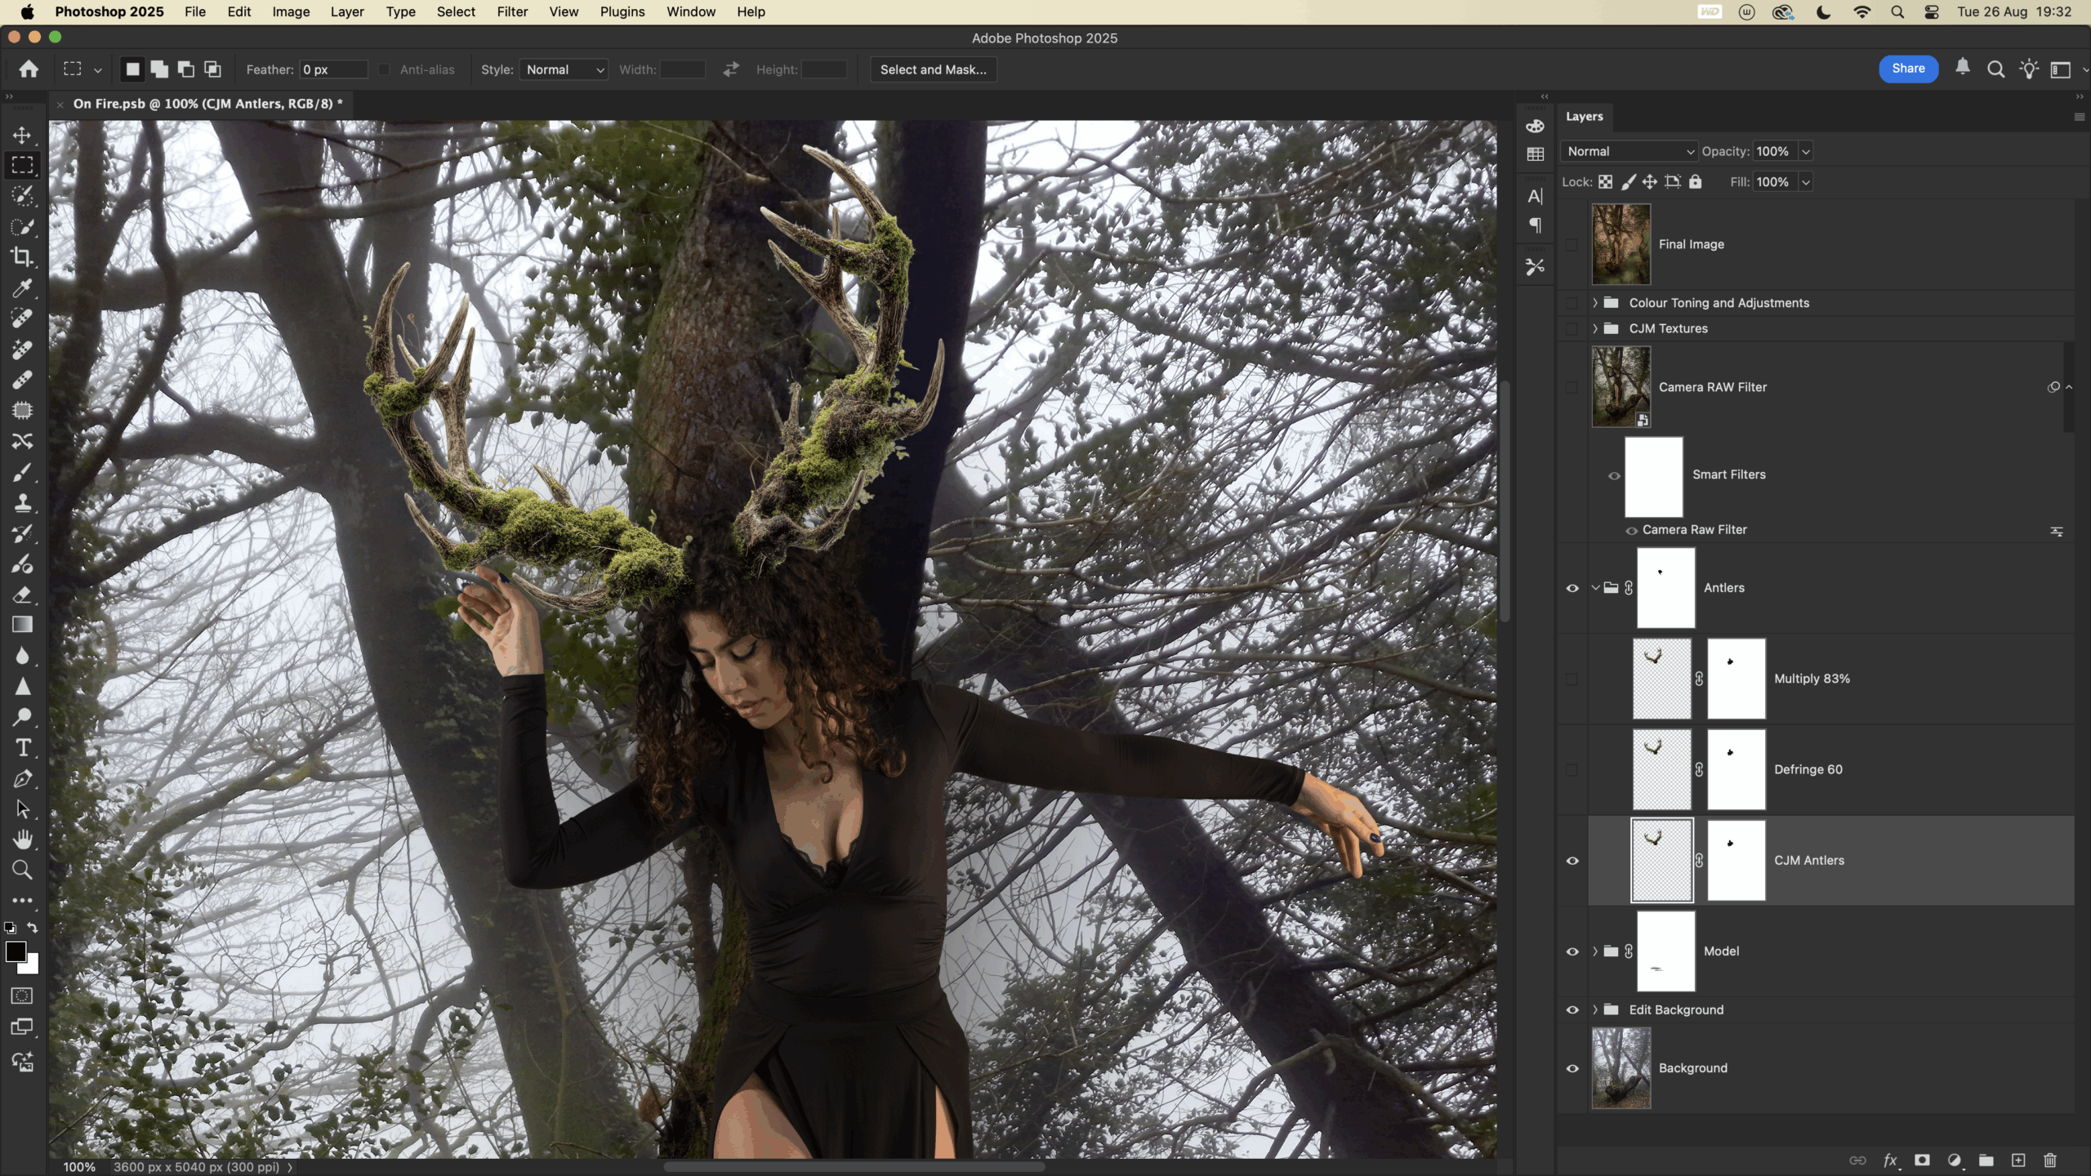Hide the Background layer
This screenshot has height=1176, width=2091.
[x=1572, y=1068]
